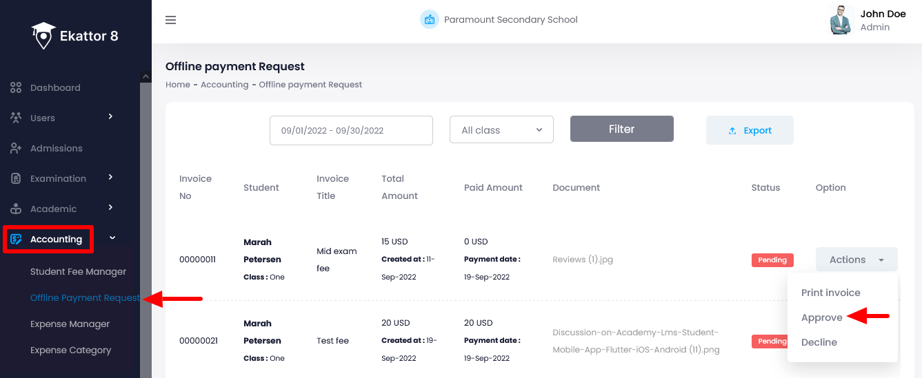
Task: Click the Examination sidebar icon
Action: 16,179
